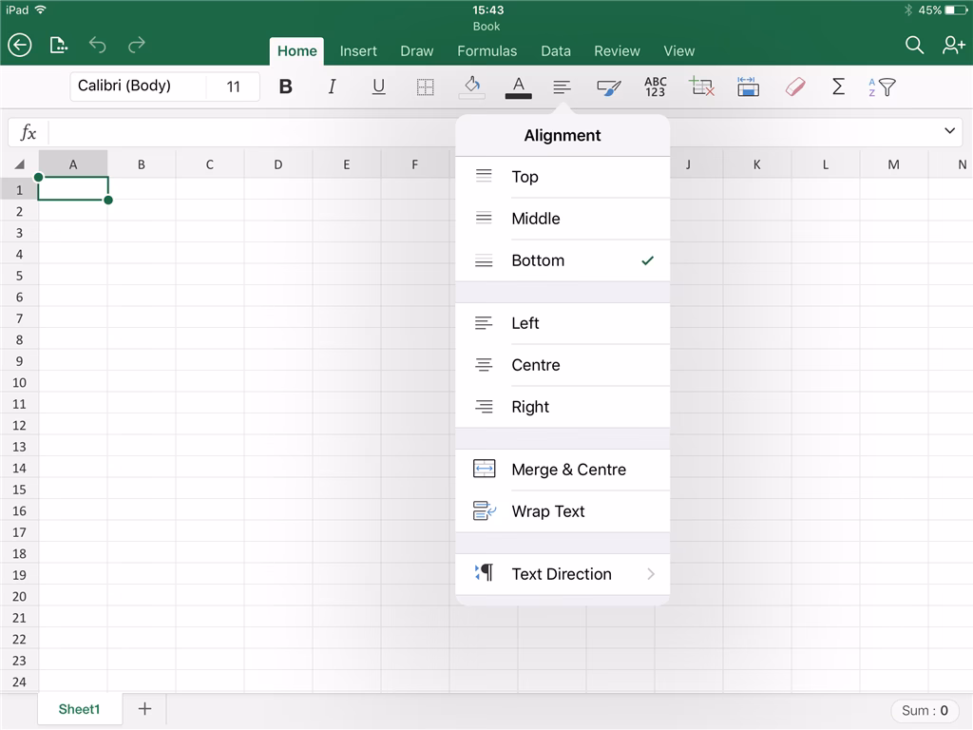This screenshot has height=730, width=973.
Task: Select the Eraser clear formatting tool
Action: point(795,86)
